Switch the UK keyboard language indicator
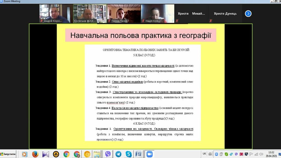 204,154
